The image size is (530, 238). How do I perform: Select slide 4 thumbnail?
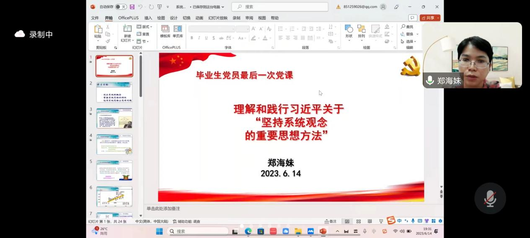tap(114, 144)
